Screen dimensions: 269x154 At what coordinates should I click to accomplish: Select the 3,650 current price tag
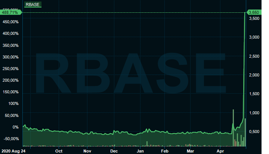(x=254, y=12)
